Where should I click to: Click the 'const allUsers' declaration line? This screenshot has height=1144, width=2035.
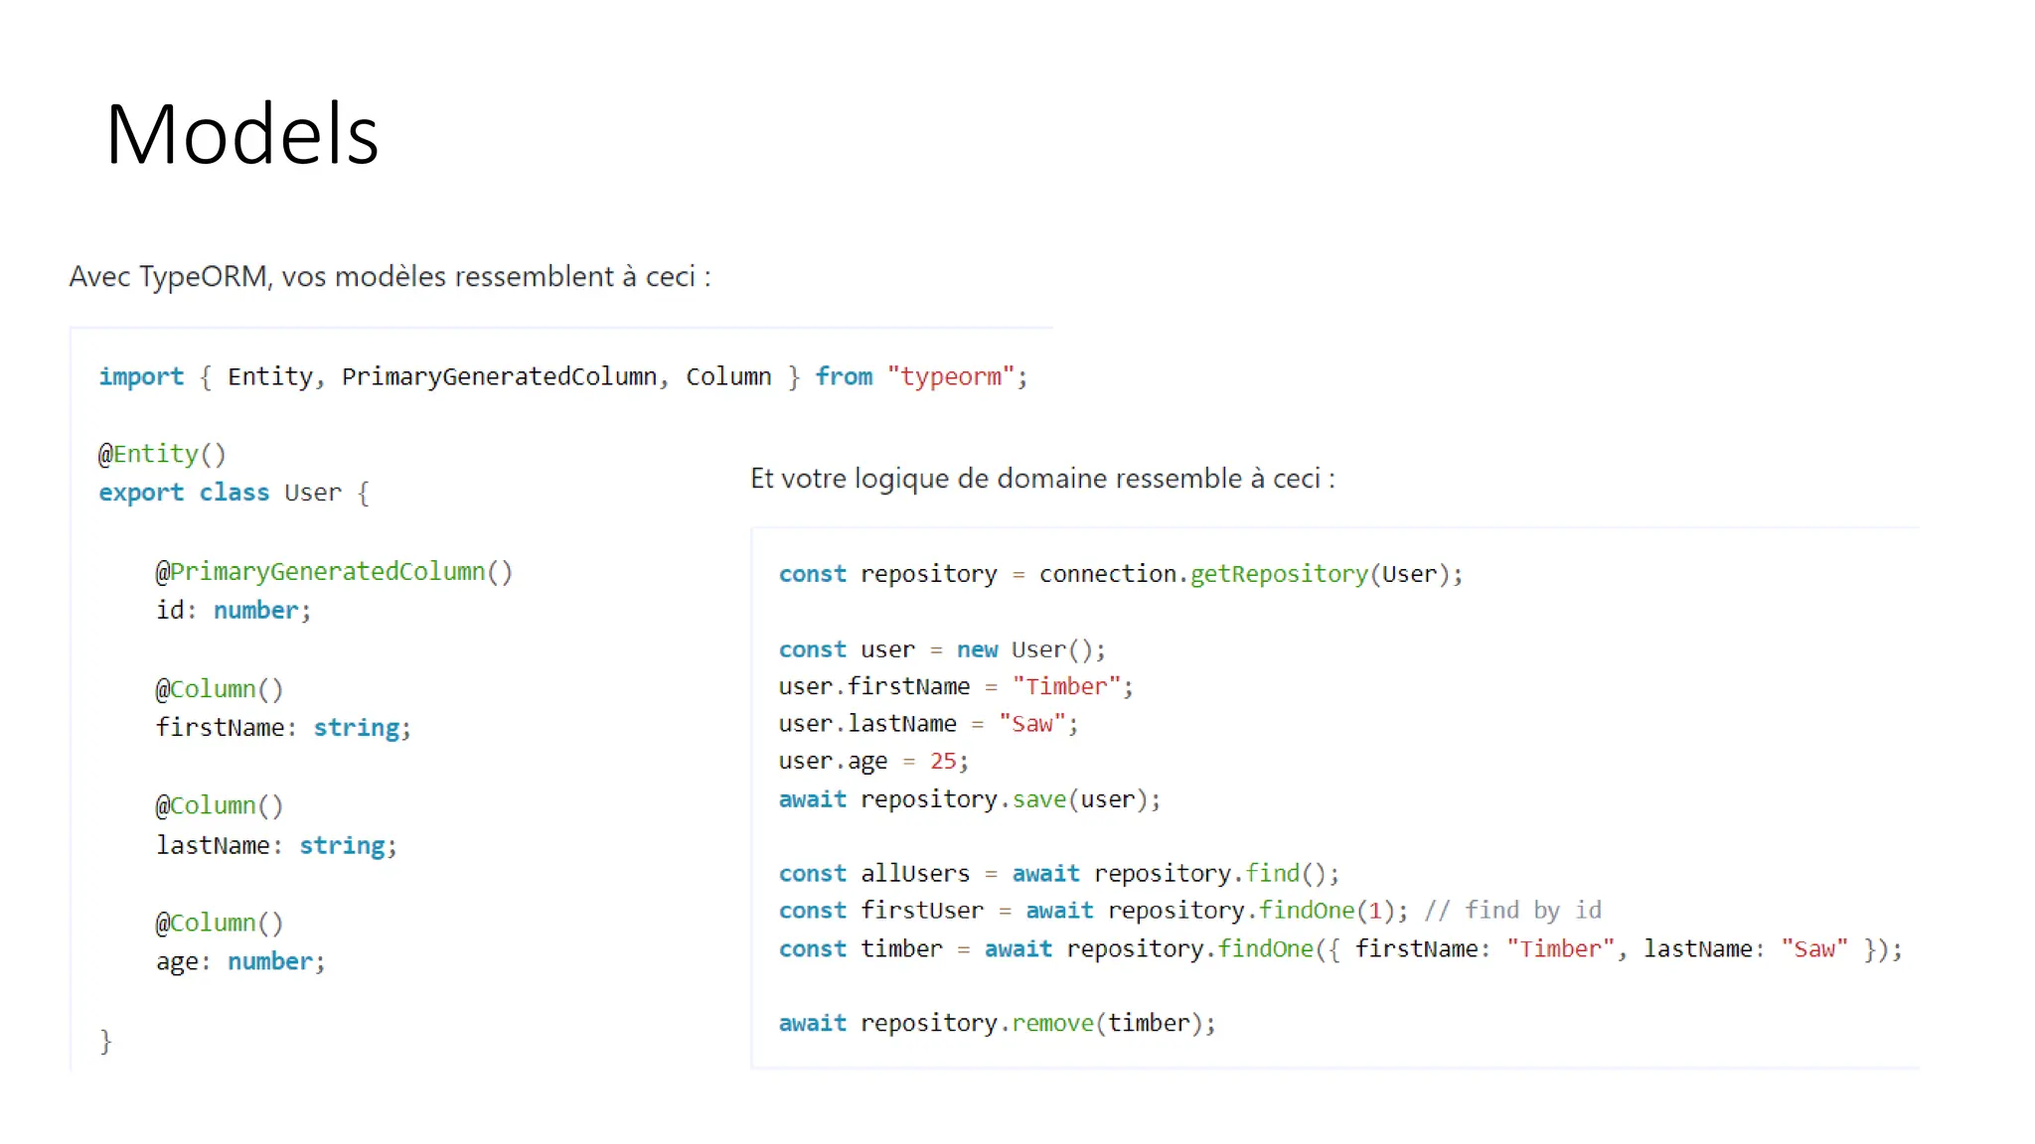click(x=1058, y=874)
